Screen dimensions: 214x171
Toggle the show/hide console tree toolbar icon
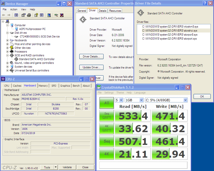(16, 15)
